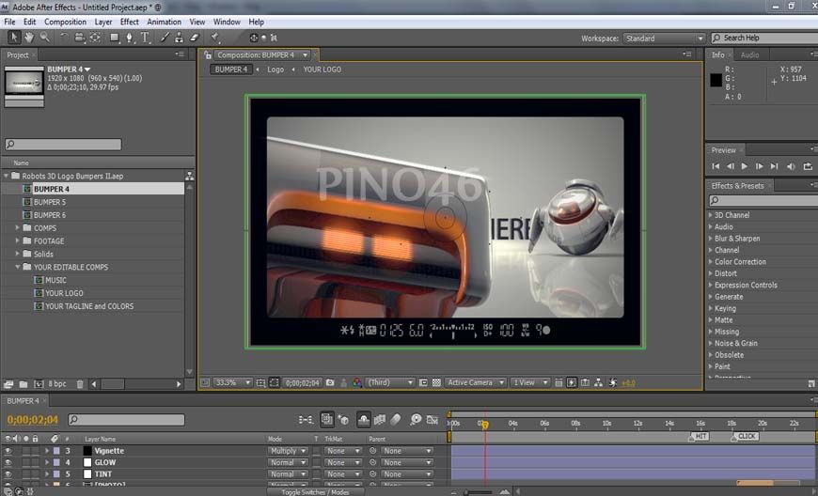Click the take snapshot camera icon
Viewport: 818px width, 496px height.
click(x=330, y=383)
